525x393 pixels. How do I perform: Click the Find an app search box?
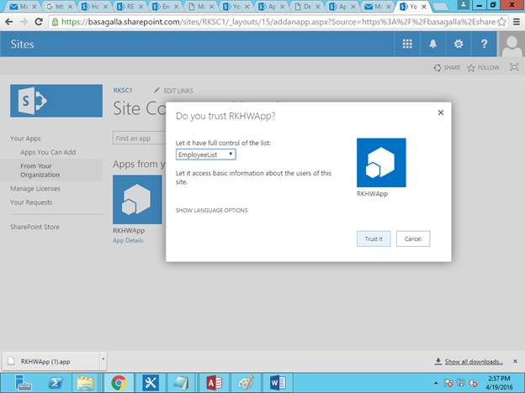tap(139, 138)
